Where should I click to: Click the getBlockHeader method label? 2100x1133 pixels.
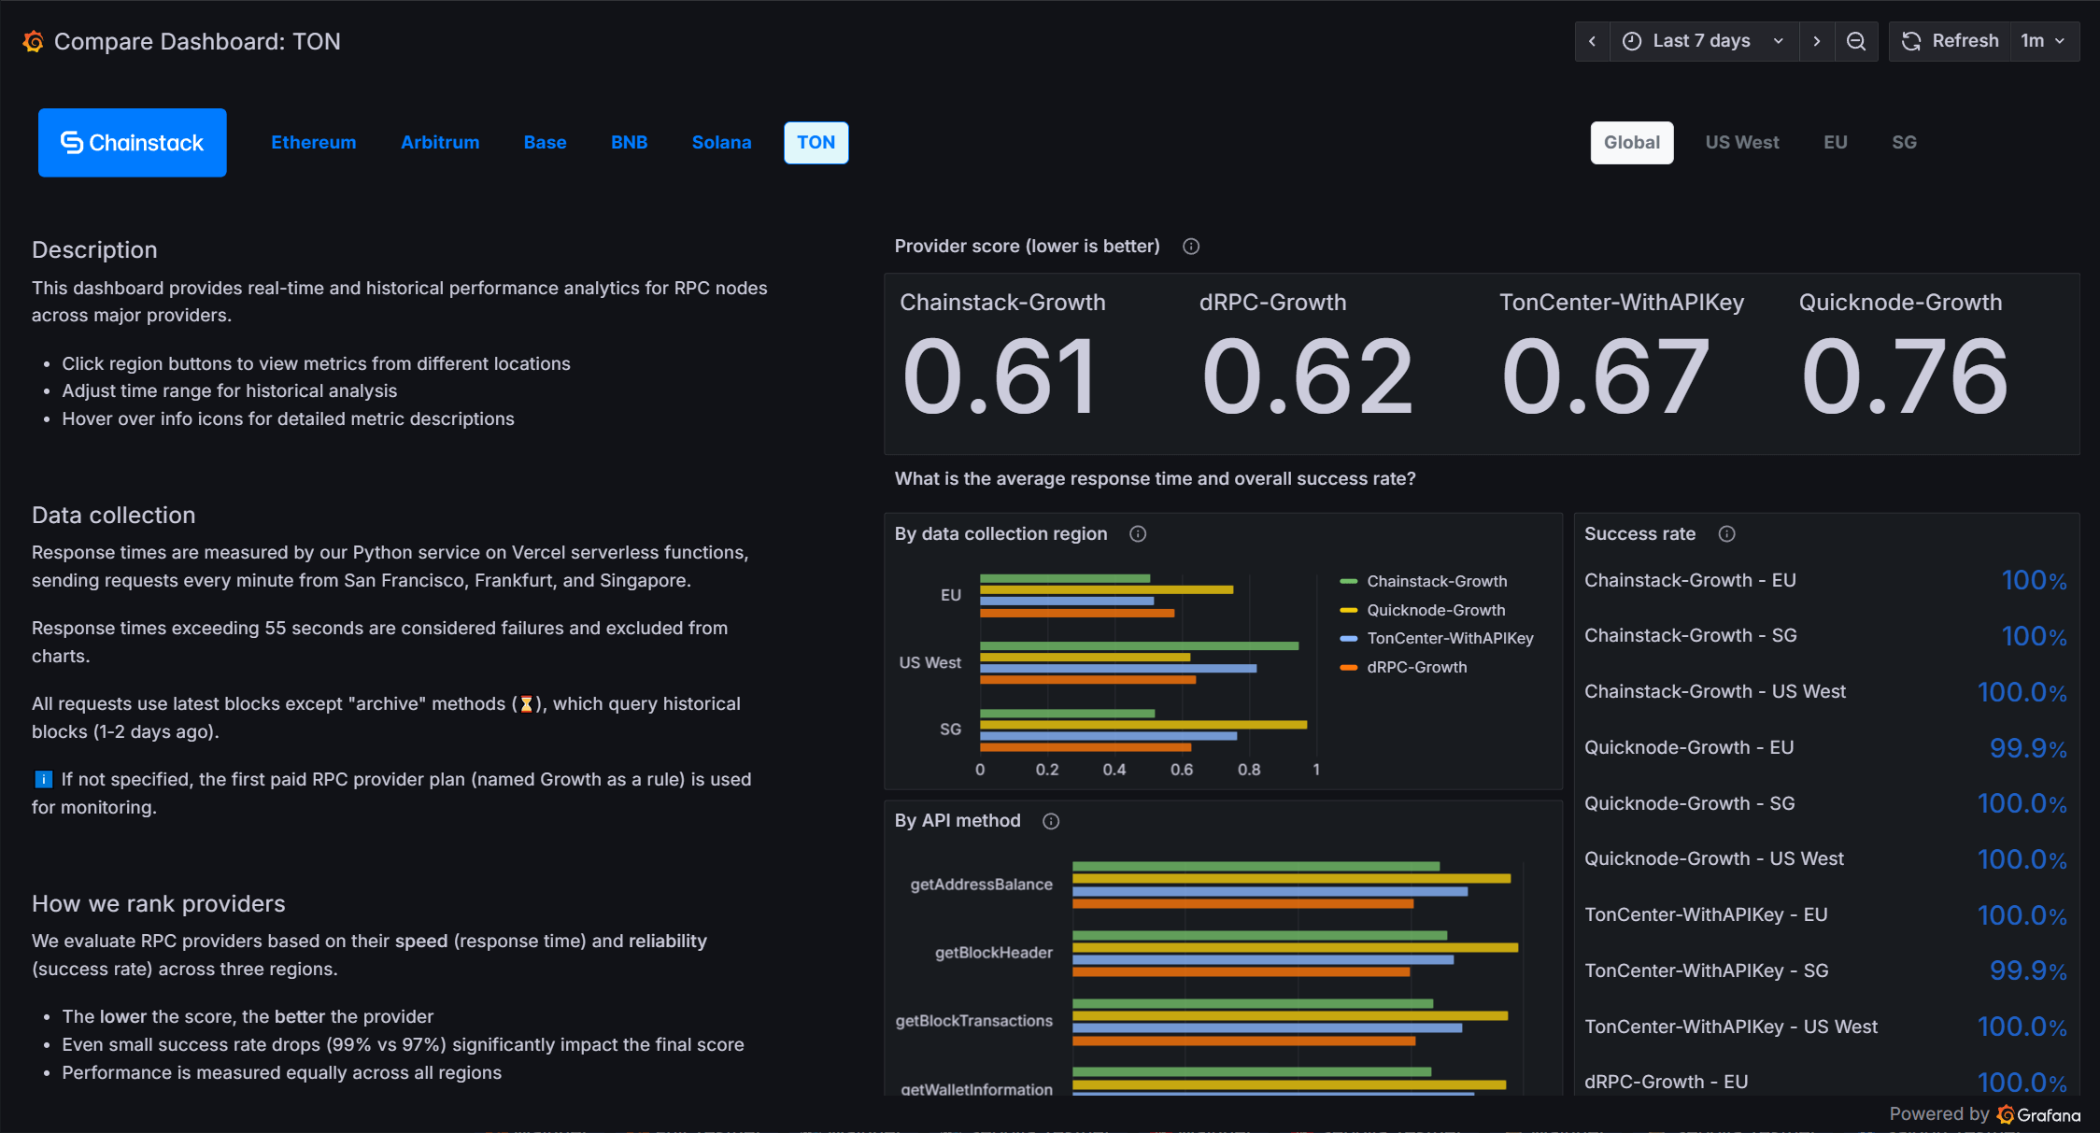pos(994,953)
